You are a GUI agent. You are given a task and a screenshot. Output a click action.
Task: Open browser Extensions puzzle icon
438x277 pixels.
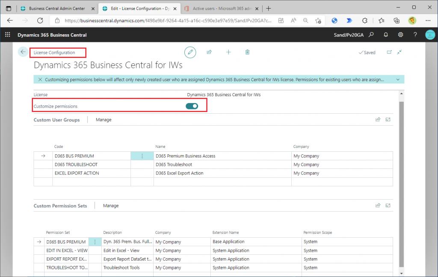(x=364, y=21)
